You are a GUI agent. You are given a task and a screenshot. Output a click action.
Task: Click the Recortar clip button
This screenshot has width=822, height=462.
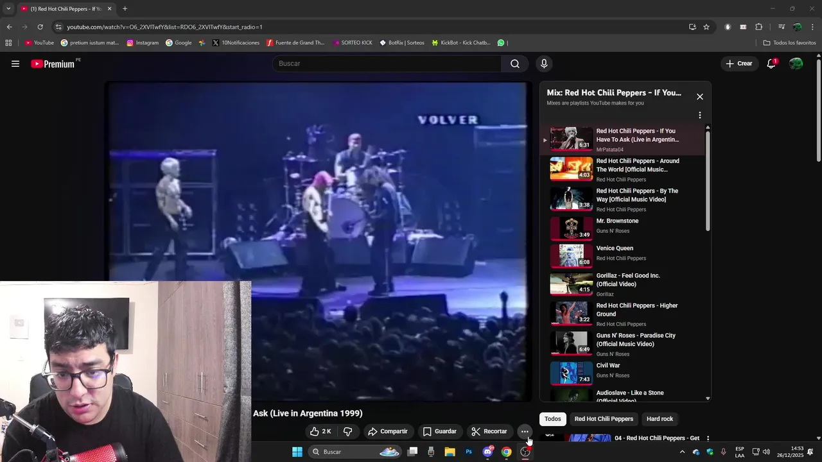(x=489, y=431)
